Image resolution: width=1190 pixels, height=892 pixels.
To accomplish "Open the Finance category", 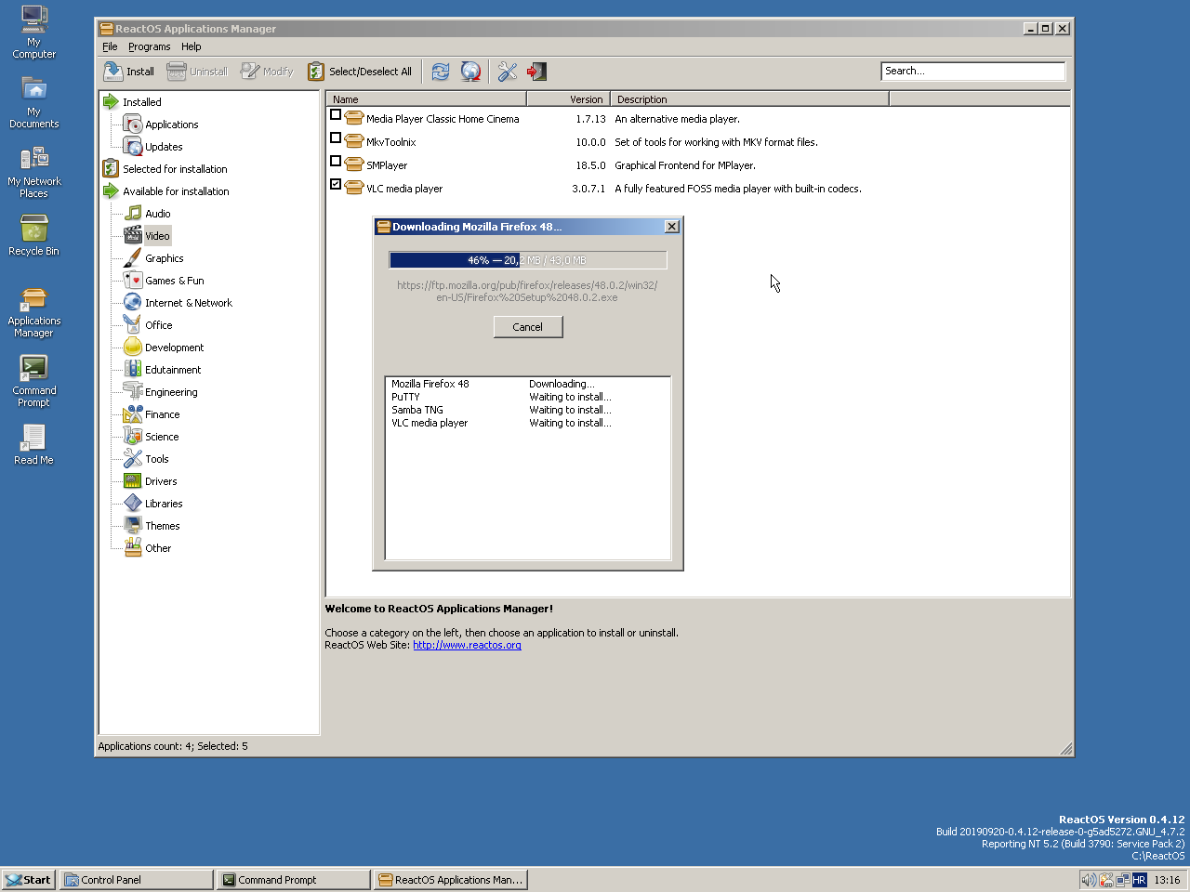I will click(x=162, y=414).
